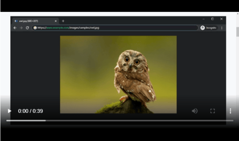Open a new tab with the plus button
Viewport: 239px width, 141px height.
63,21
